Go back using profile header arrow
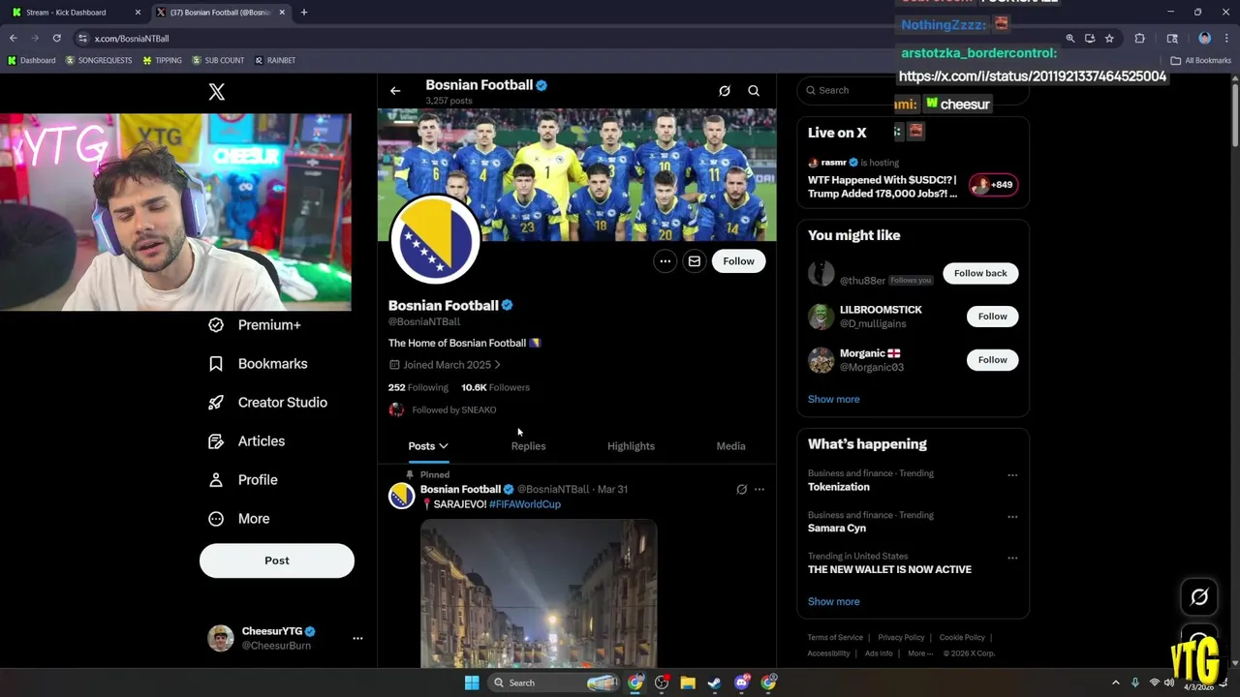Image resolution: width=1240 pixels, height=697 pixels. click(x=395, y=91)
